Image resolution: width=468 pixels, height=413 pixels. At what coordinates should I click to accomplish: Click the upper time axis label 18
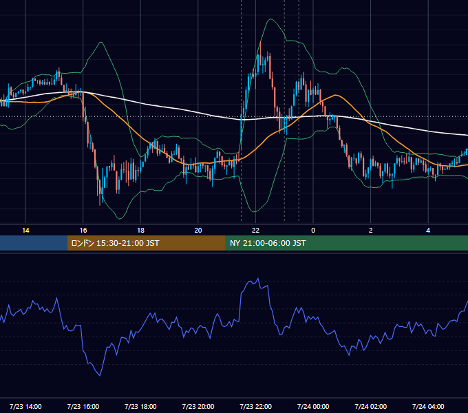pyautogui.click(x=140, y=231)
